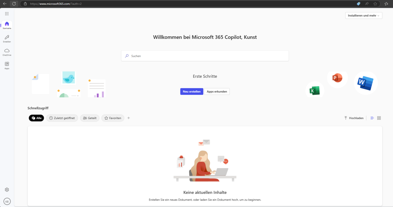Select the Zuletzt geöffnet filter tab
The height and width of the screenshot is (207, 393).
[x=62, y=118]
